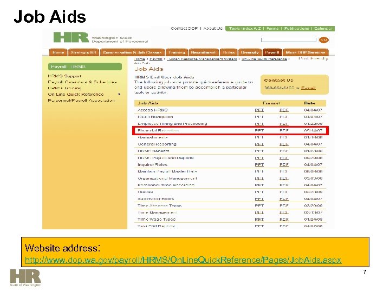Open the Strategic HR tab
390x292 pixels.
coord(83,52)
